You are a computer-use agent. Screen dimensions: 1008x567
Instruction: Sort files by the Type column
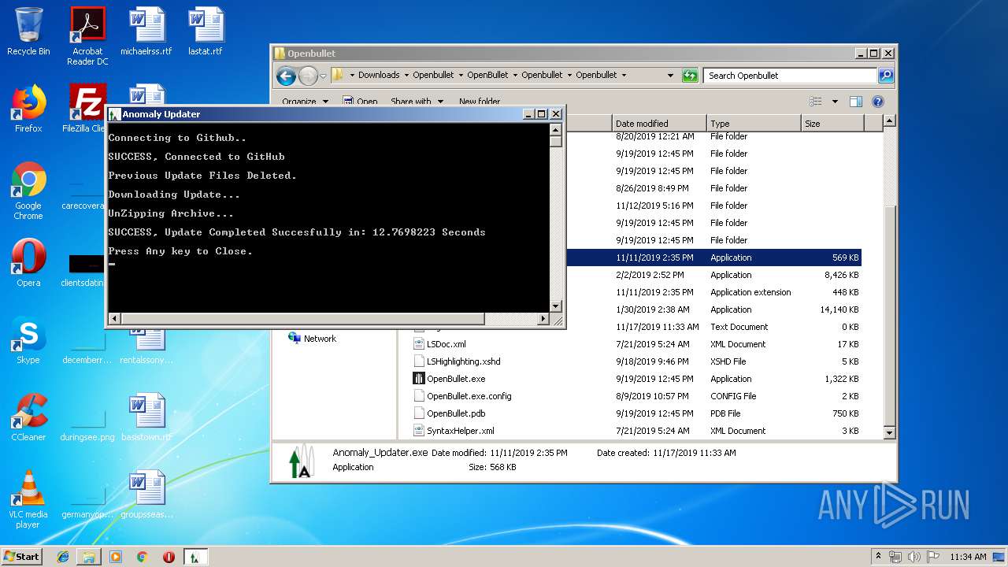click(x=754, y=124)
